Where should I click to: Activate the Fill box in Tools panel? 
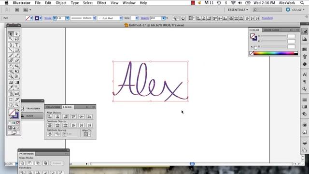pyautogui.click(x=12, y=112)
